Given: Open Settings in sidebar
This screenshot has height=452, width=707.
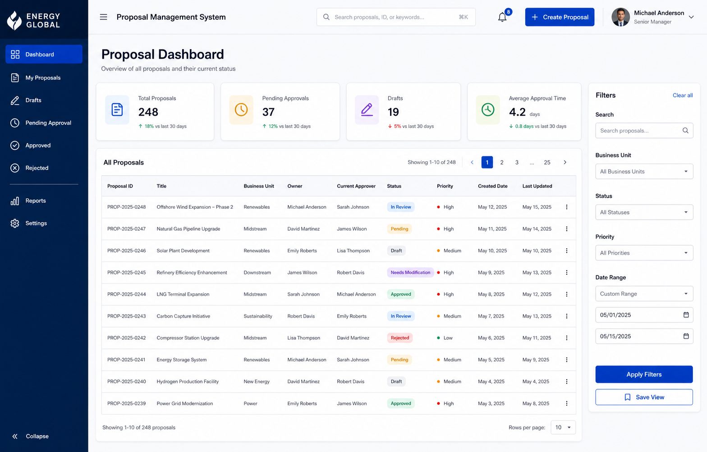Looking at the screenshot, I should tap(44, 223).
